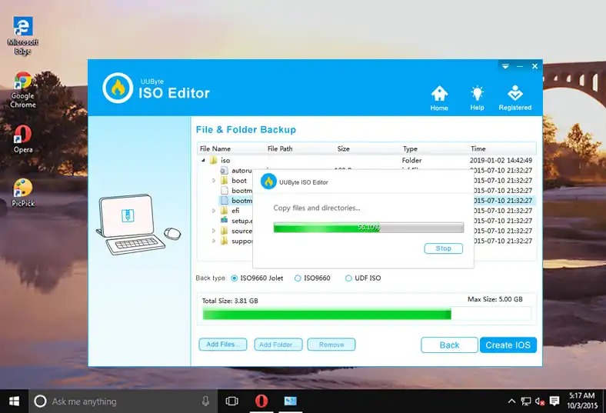Click the iso row time 2019-01-02 14:42:49
Viewport: 606px width, 413px height.
(x=501, y=160)
